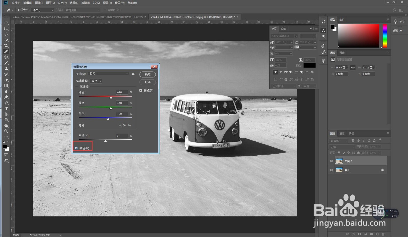Image resolution: width=408 pixels, height=237 pixels.
Task: Click the foreground color swatch in toolbar
Action: click(5, 146)
